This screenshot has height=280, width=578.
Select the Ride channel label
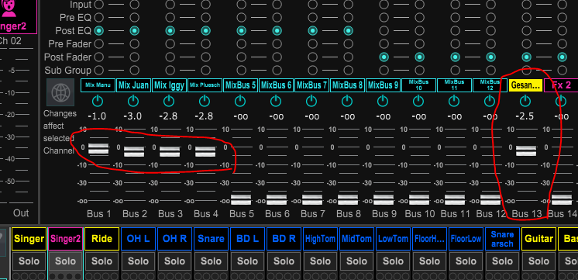pyautogui.click(x=101, y=239)
